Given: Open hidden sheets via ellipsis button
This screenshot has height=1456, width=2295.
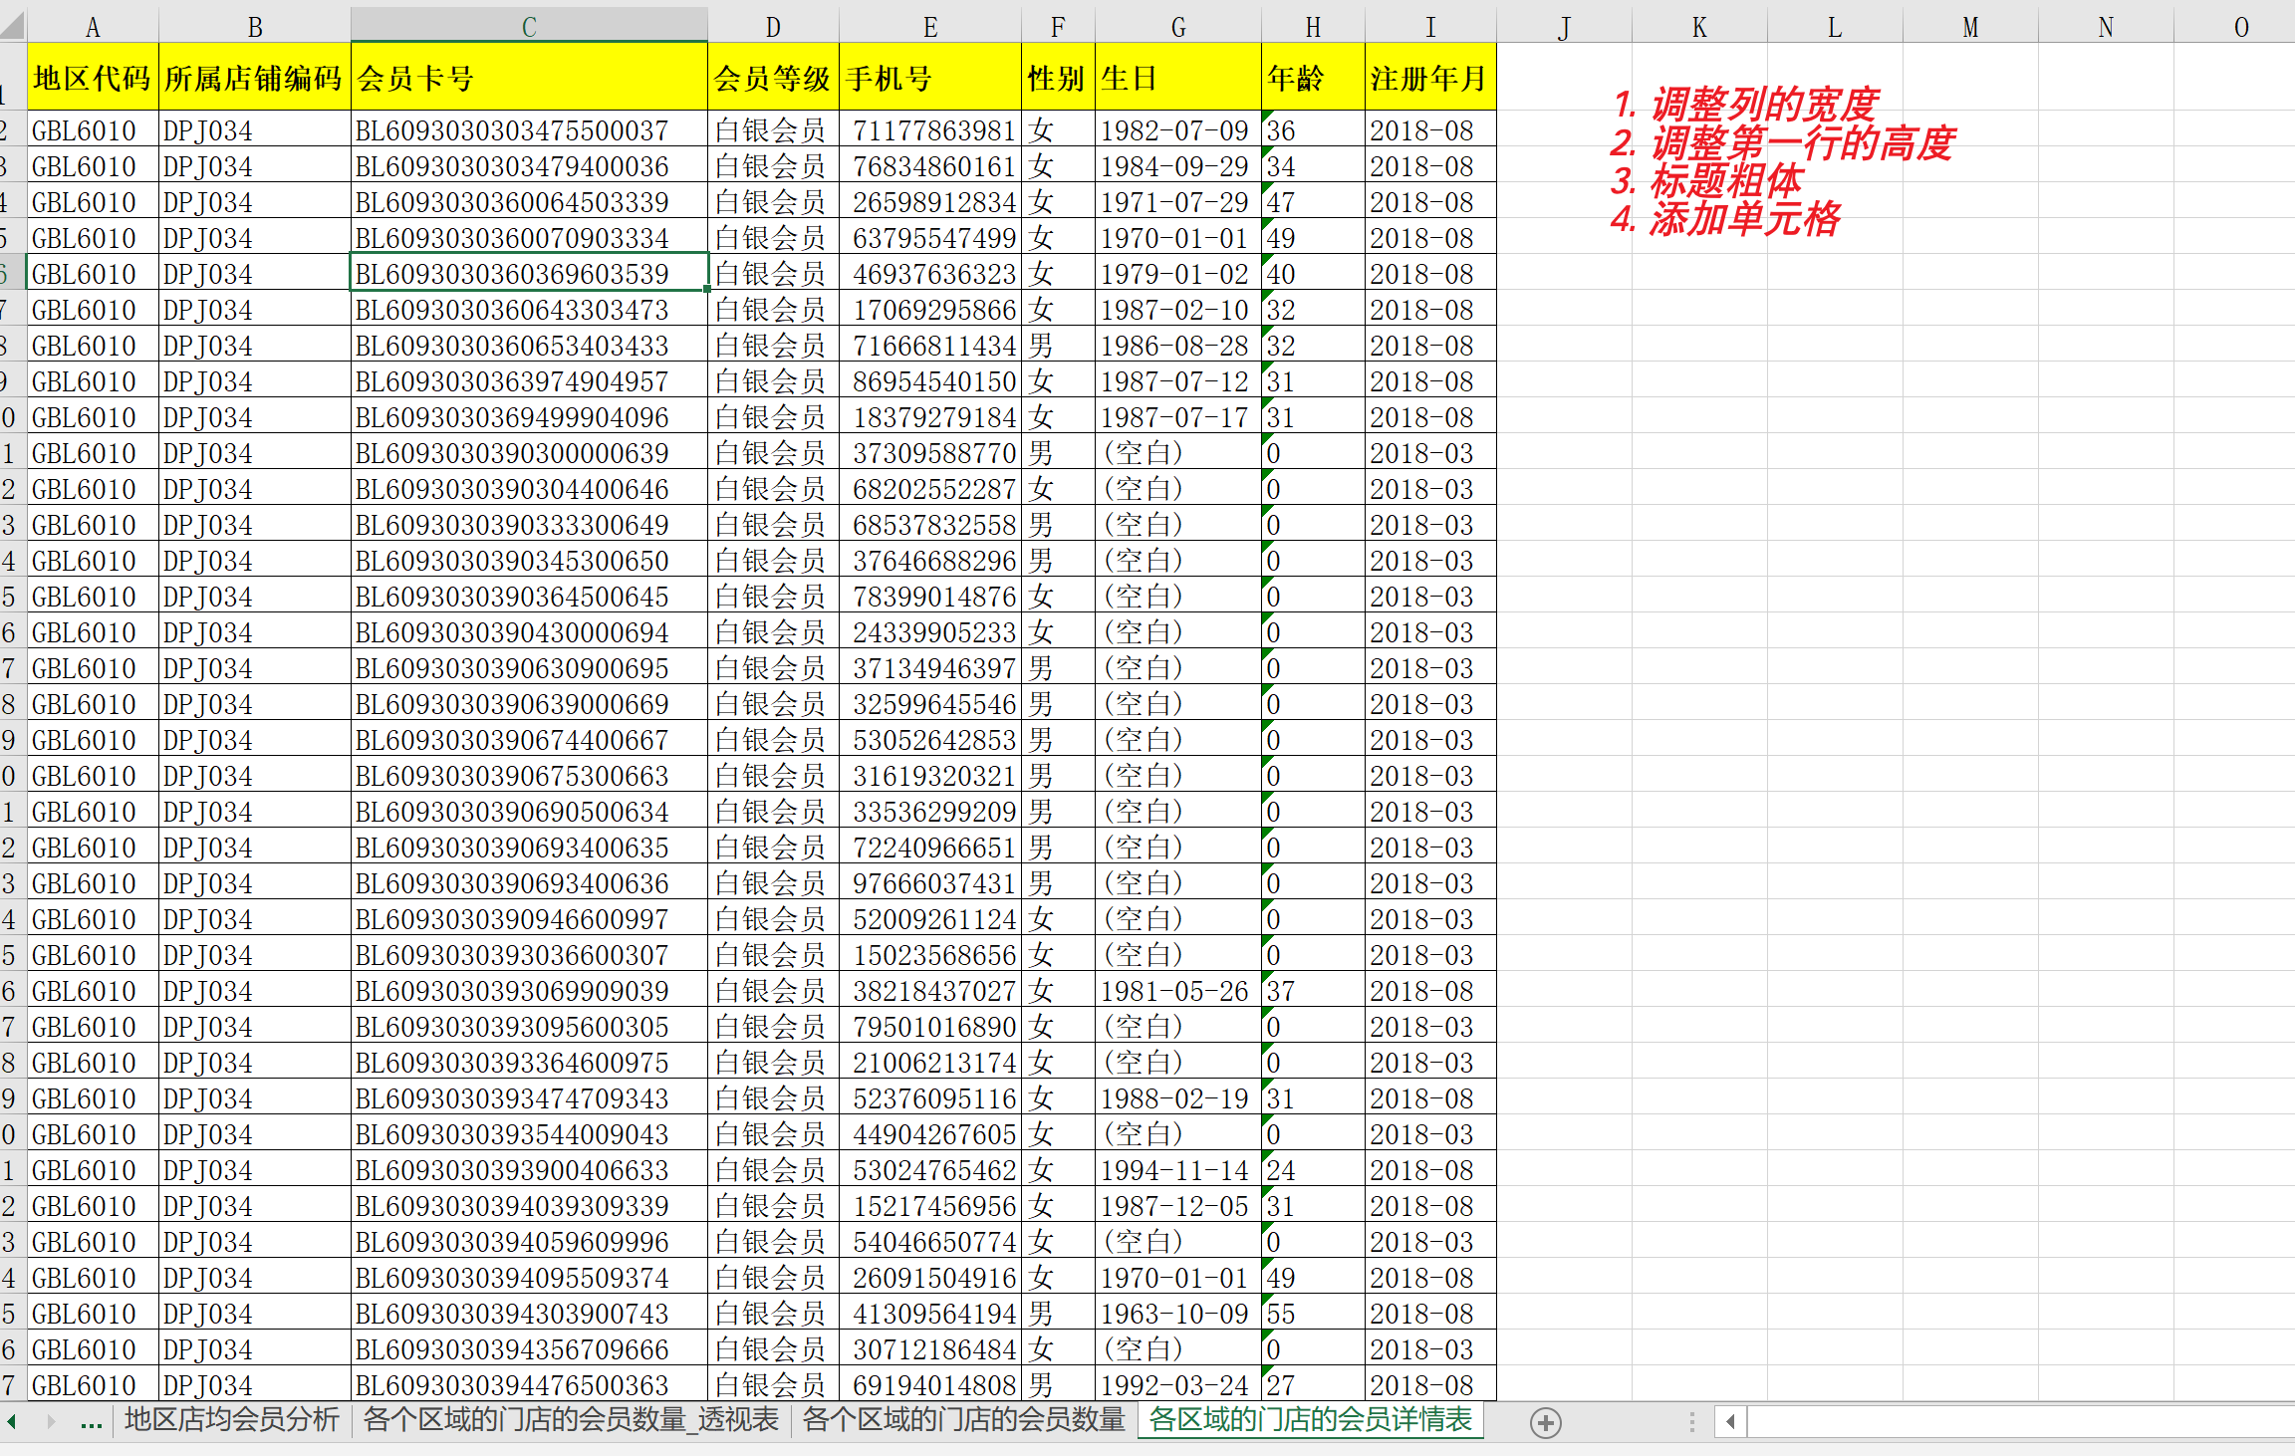Looking at the screenshot, I should (x=91, y=1423).
